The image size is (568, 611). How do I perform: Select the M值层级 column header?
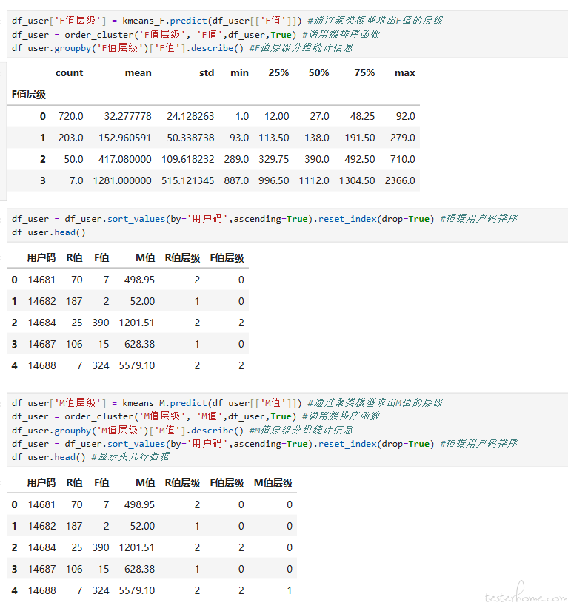coord(273,483)
